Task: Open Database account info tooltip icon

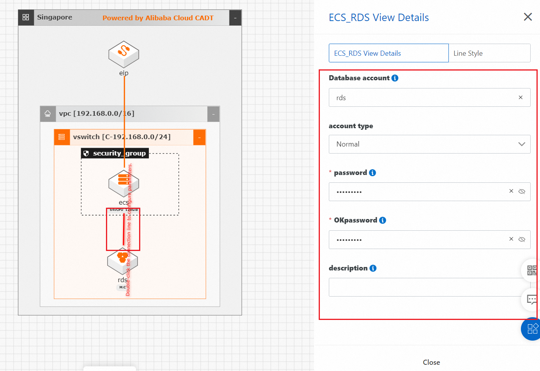Action: tap(395, 78)
